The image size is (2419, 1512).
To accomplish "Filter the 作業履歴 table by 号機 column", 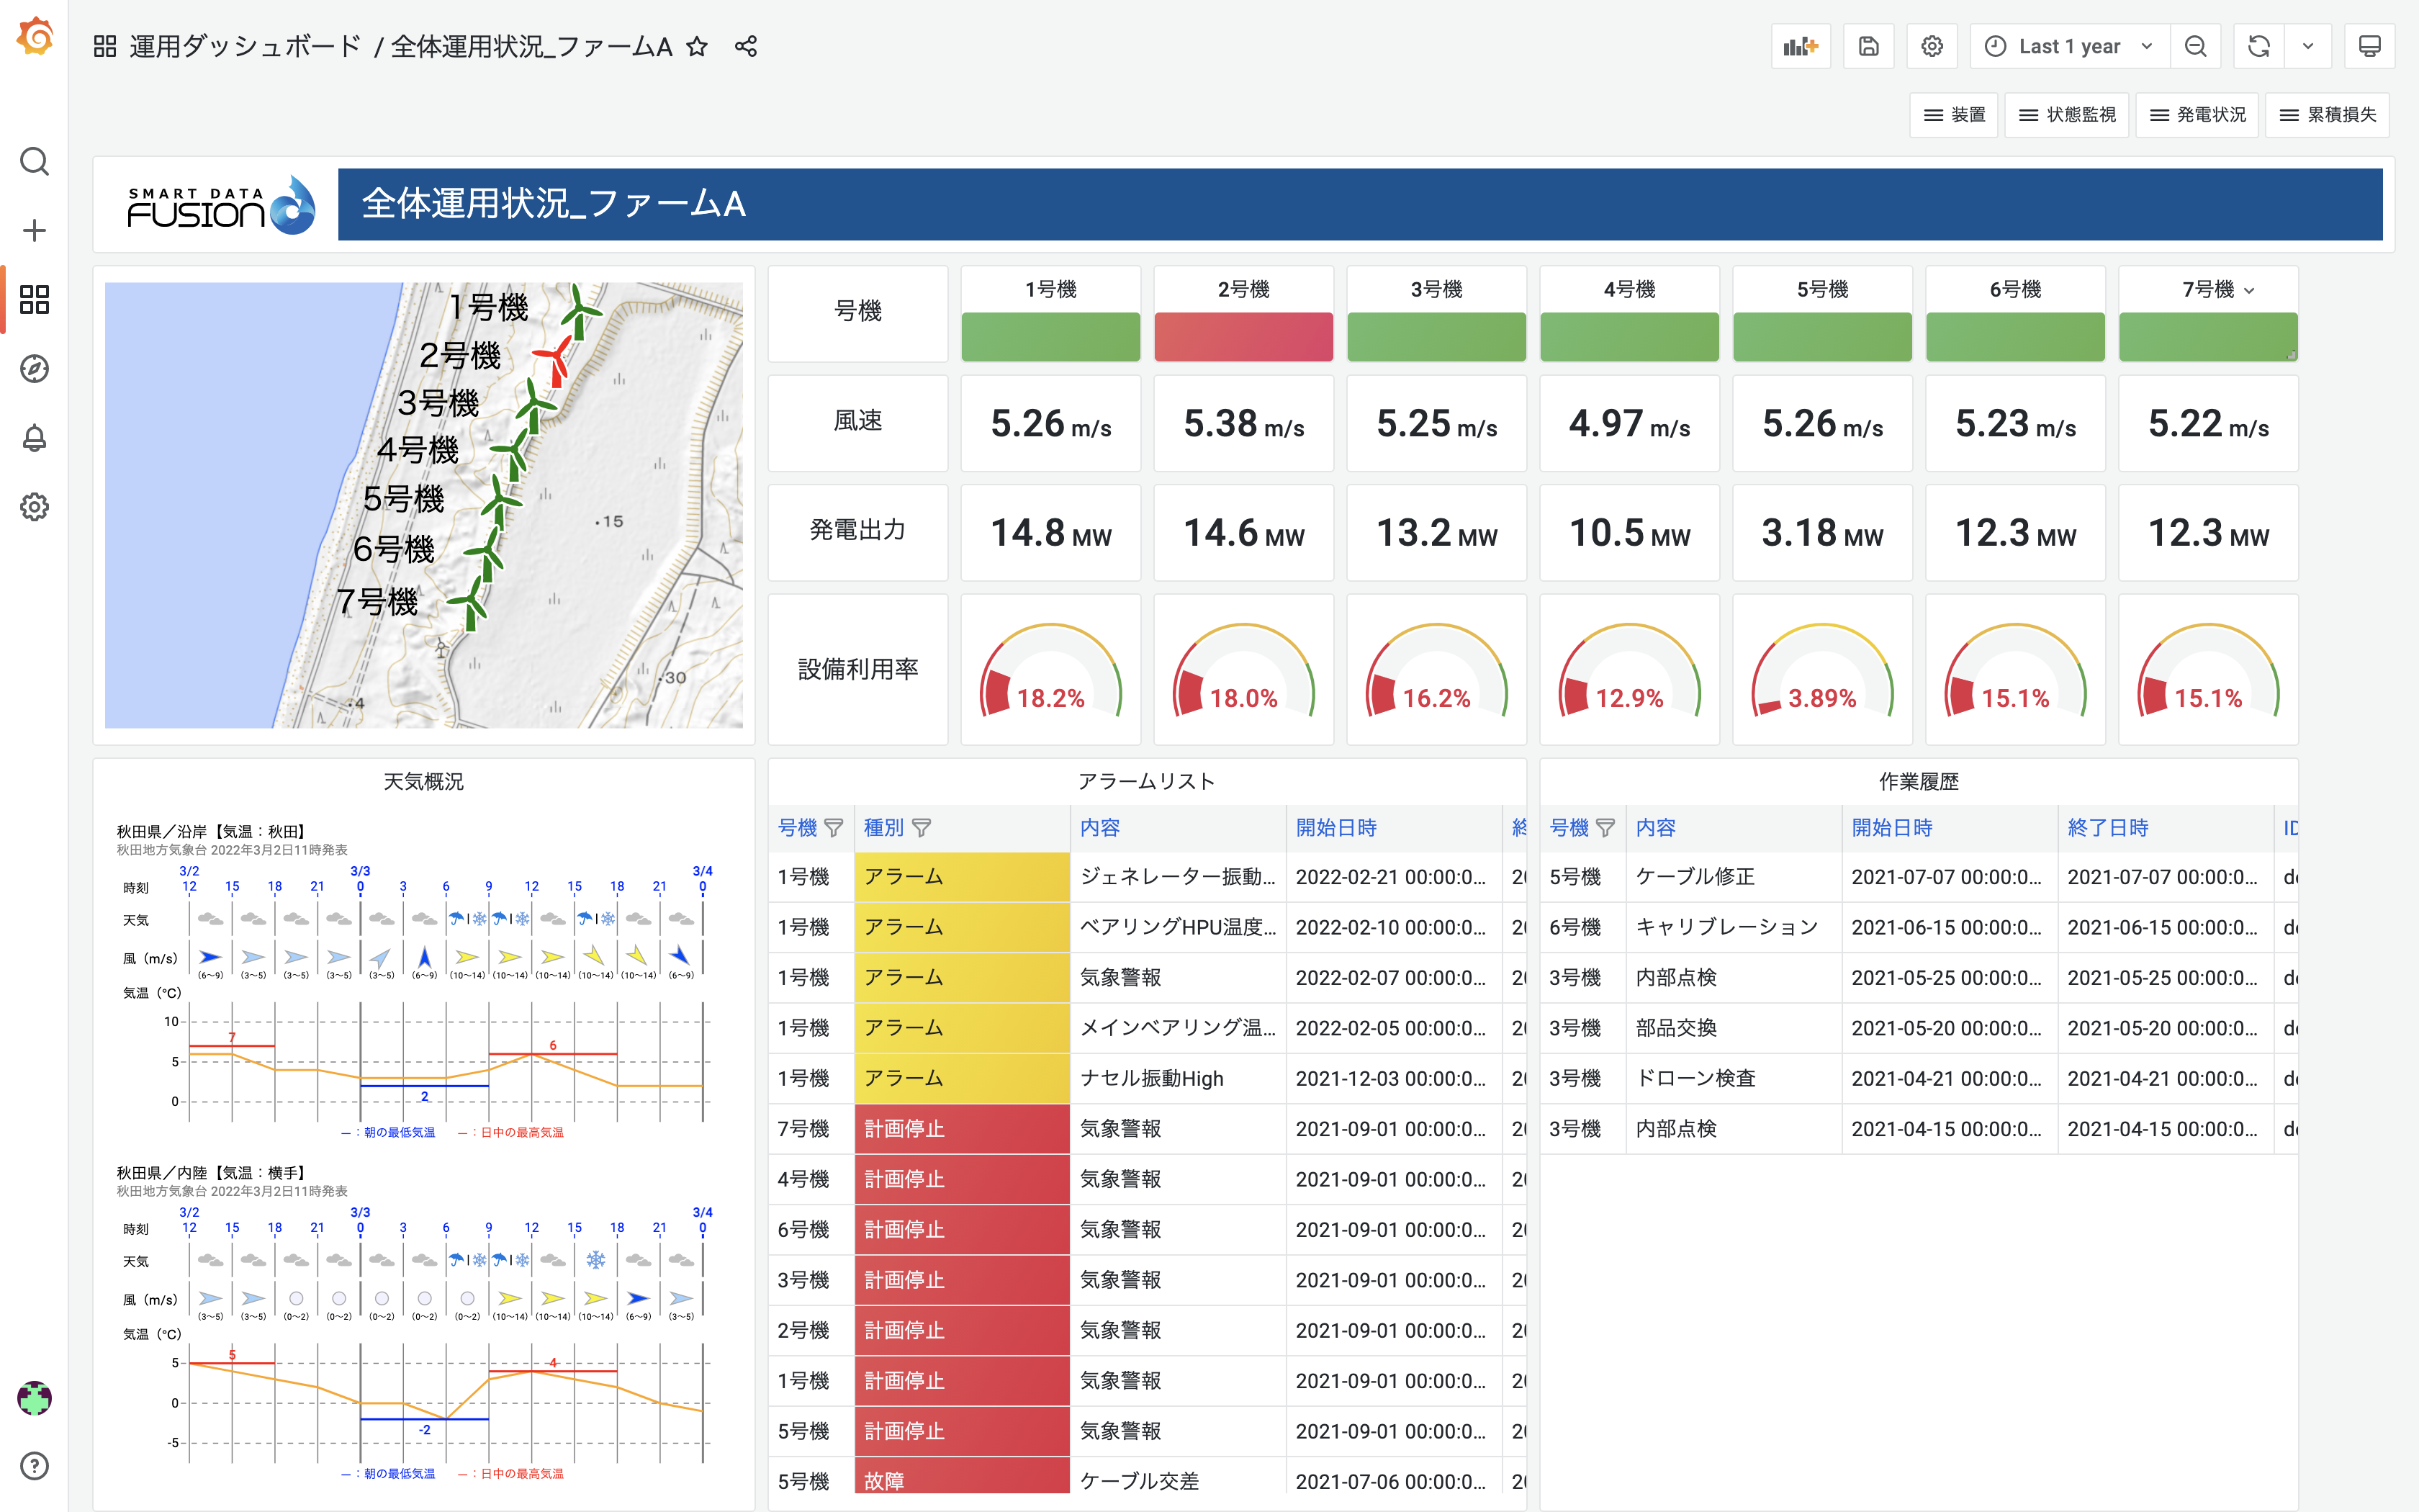I will point(1605,828).
